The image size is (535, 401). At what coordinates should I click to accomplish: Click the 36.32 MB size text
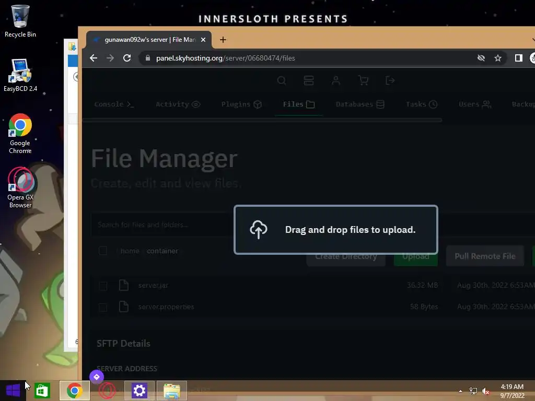click(x=422, y=285)
